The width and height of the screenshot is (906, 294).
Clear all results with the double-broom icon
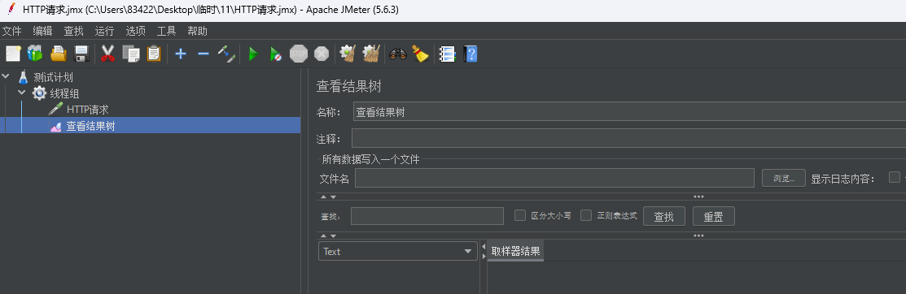pos(370,54)
